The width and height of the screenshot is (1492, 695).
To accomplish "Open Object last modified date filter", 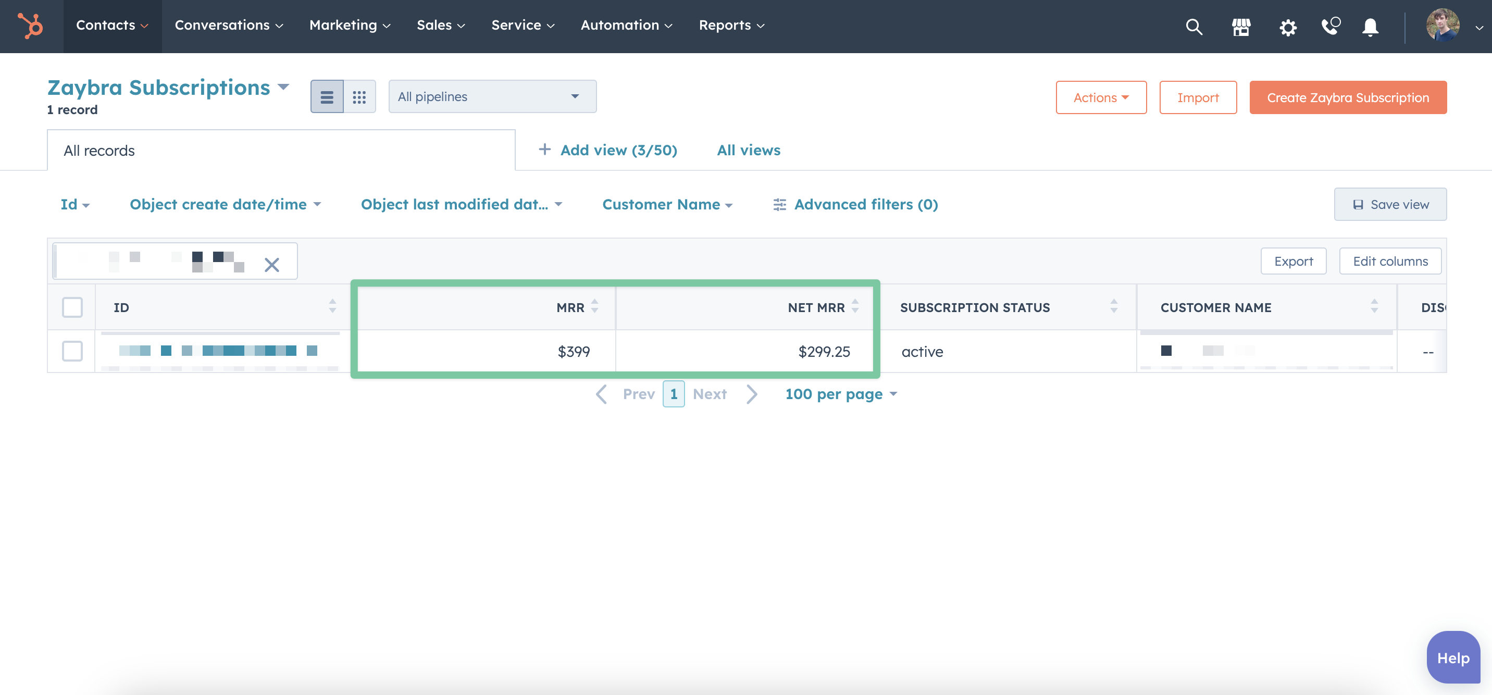I will click(x=462, y=204).
